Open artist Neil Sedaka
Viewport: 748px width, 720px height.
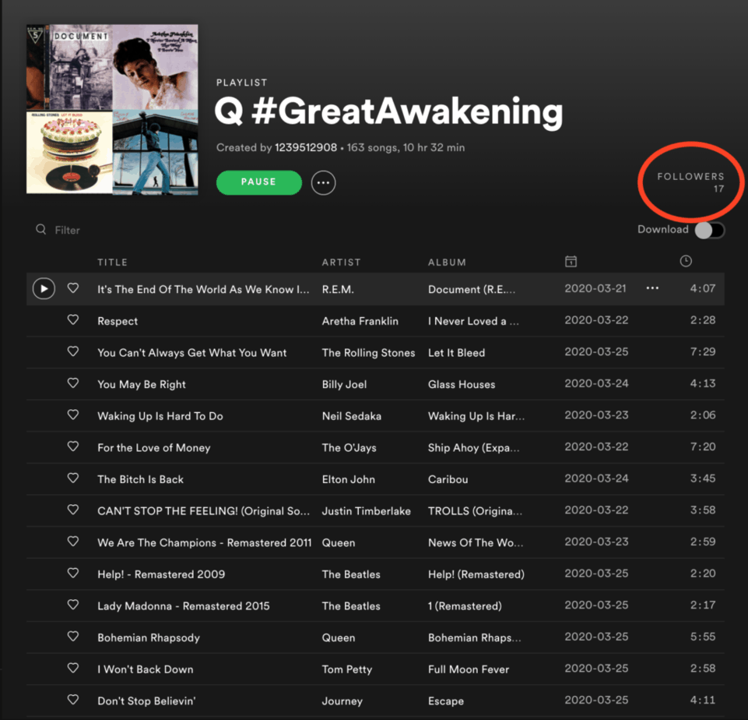(352, 416)
